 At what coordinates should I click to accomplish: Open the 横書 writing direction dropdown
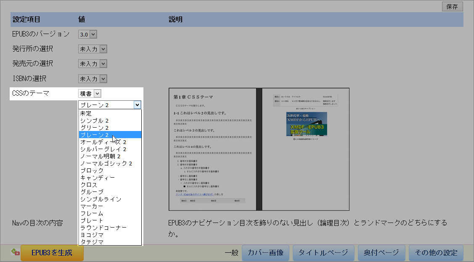[x=90, y=94]
